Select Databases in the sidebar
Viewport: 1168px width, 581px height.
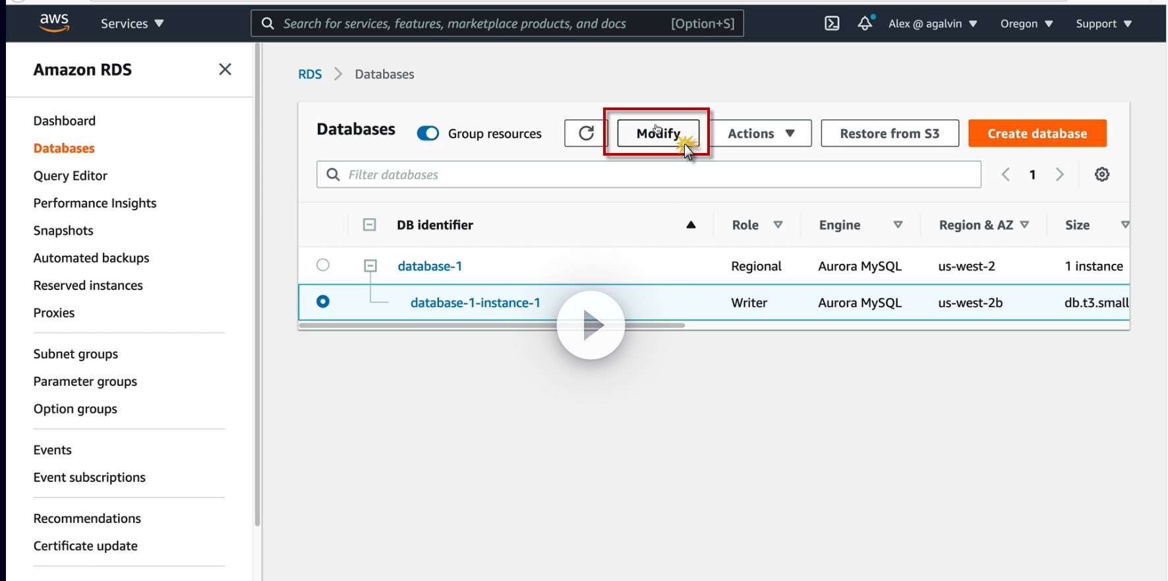[x=64, y=148]
